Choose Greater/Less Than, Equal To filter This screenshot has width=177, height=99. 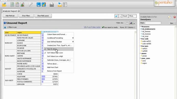[x=59, y=45]
